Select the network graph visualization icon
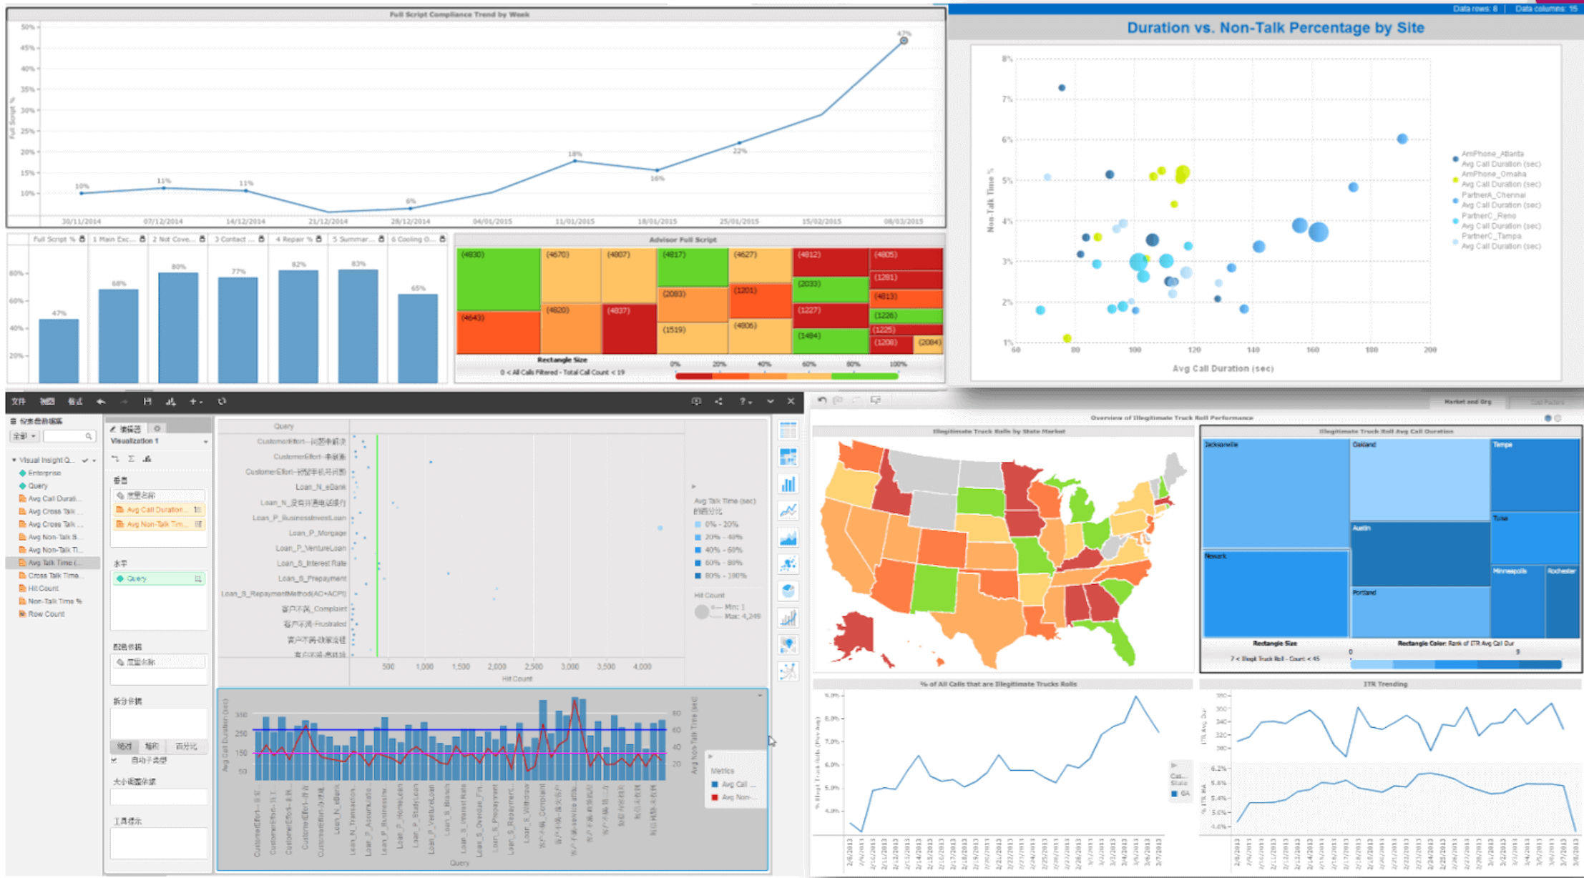 click(788, 671)
